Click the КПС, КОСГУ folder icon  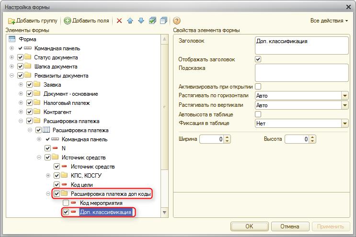[x=64, y=175]
